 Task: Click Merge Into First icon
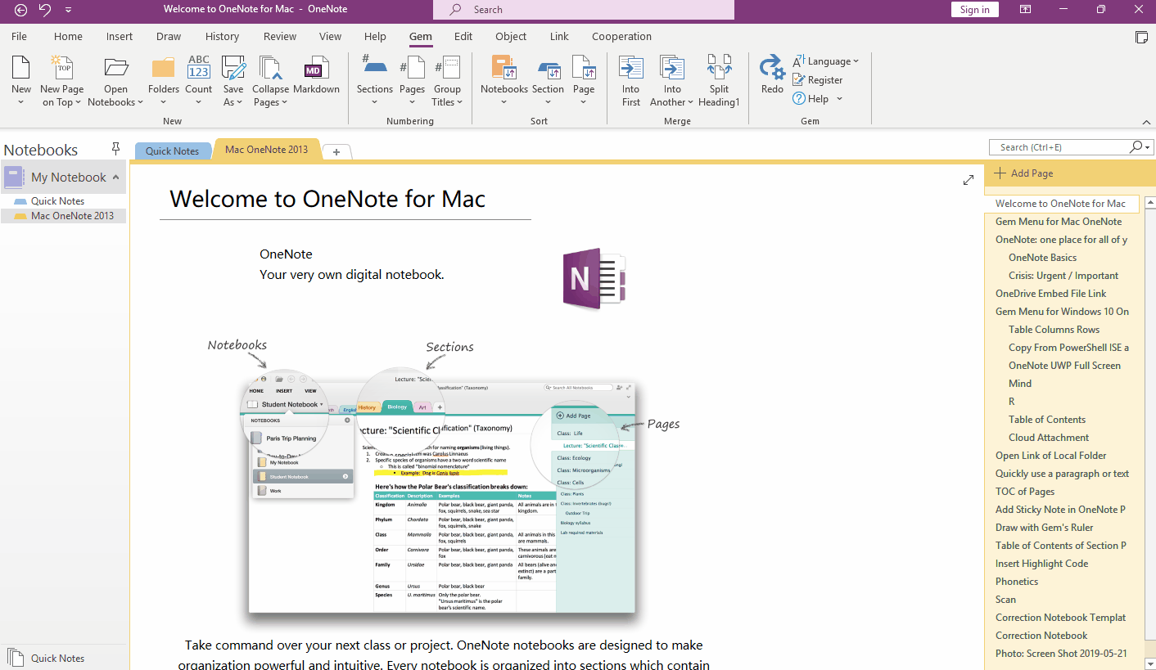click(630, 68)
